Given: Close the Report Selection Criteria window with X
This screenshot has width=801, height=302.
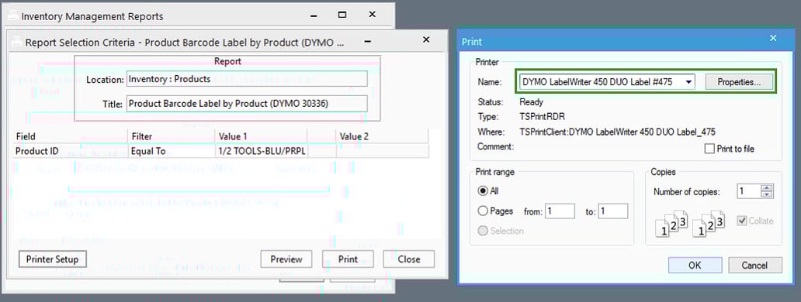Looking at the screenshot, I should tap(426, 39).
